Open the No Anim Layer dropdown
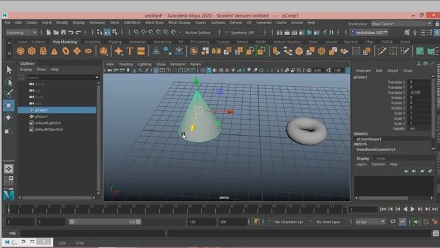 329,222
